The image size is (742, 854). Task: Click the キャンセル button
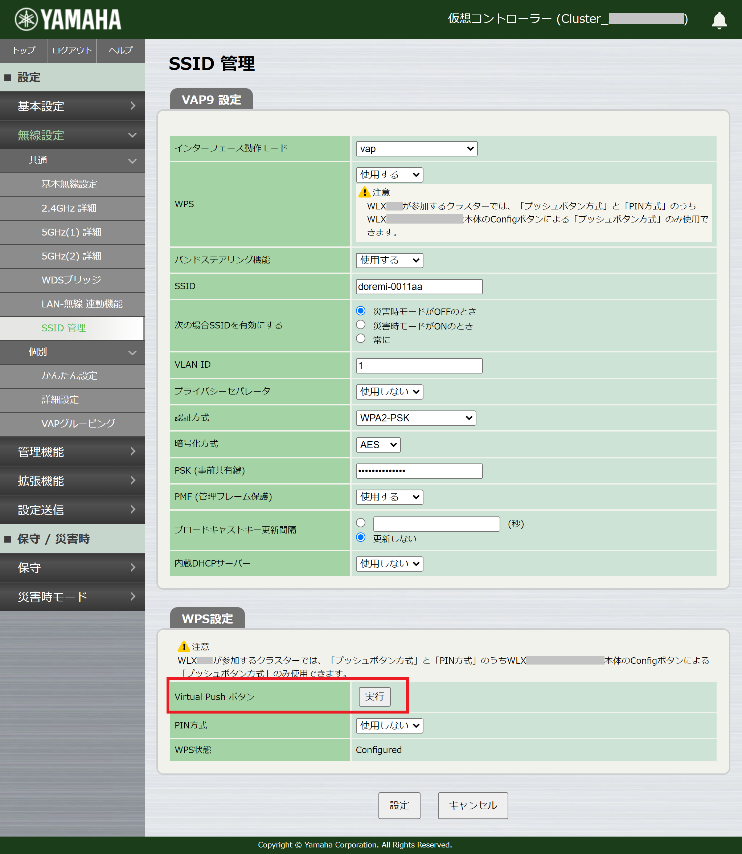point(472,805)
